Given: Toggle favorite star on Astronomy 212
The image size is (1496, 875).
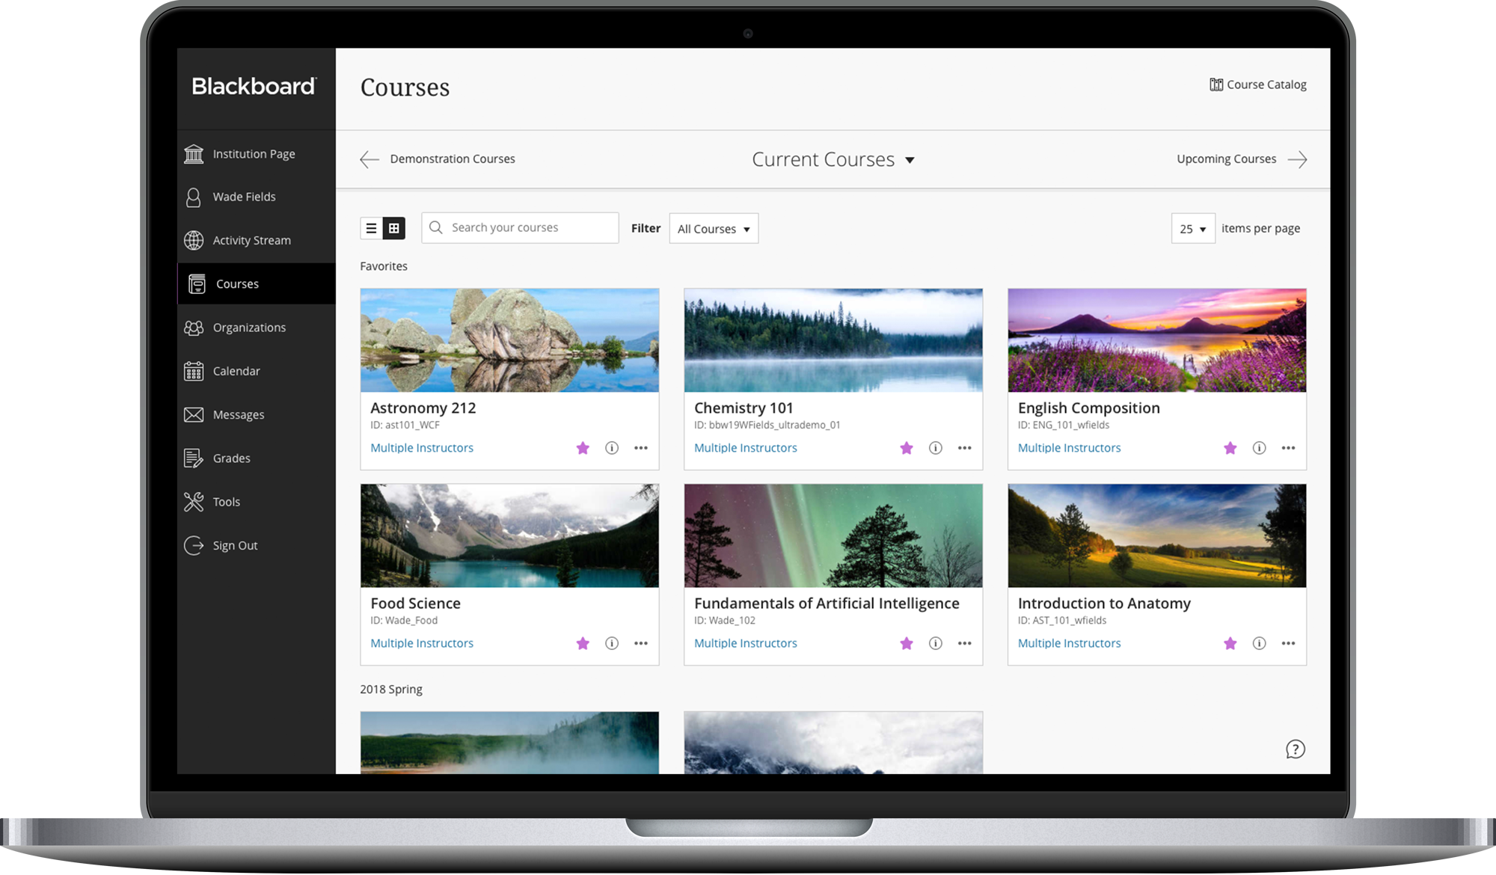Looking at the screenshot, I should [581, 448].
